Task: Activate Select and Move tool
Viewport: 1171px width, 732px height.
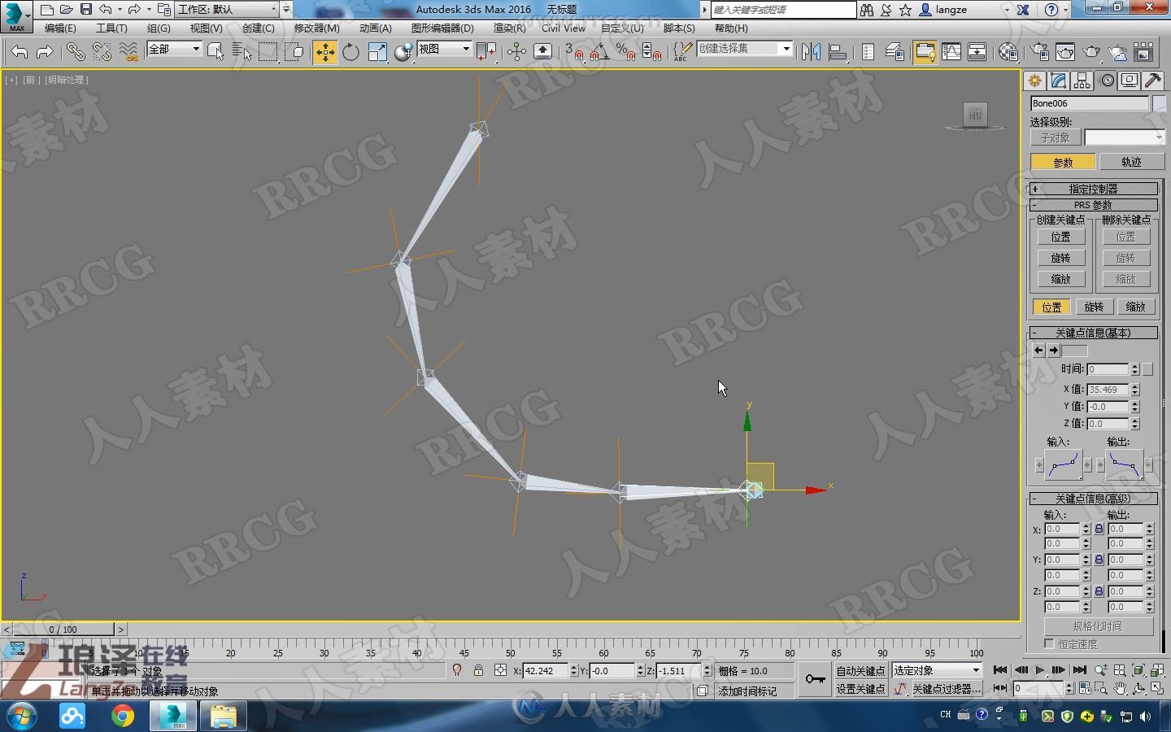Action: coord(324,52)
